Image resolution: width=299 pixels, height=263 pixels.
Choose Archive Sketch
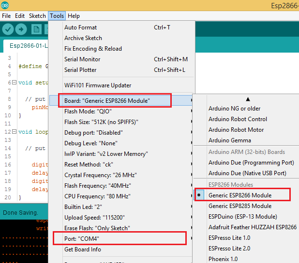coord(122,38)
